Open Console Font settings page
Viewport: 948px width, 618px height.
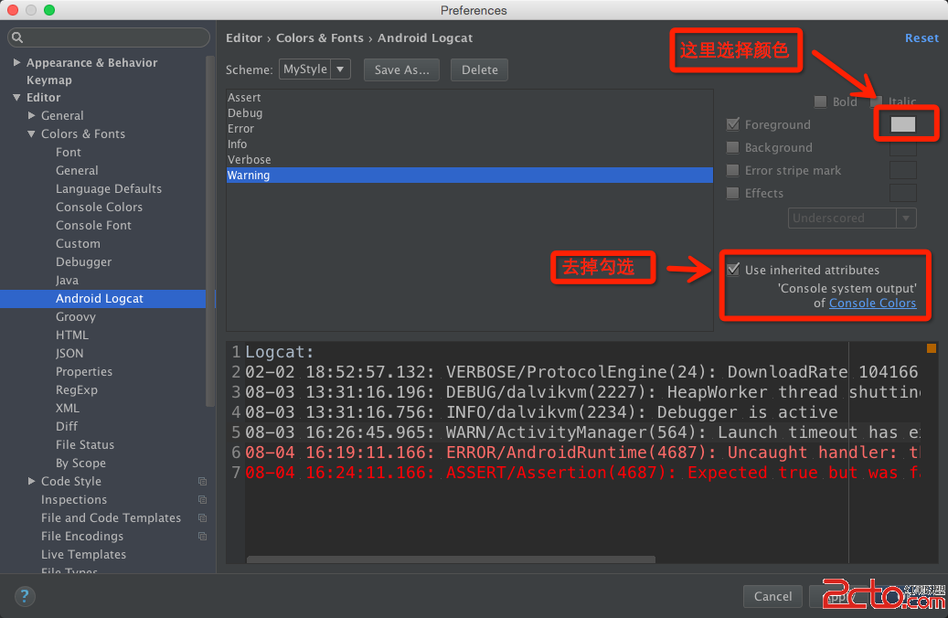point(94,225)
